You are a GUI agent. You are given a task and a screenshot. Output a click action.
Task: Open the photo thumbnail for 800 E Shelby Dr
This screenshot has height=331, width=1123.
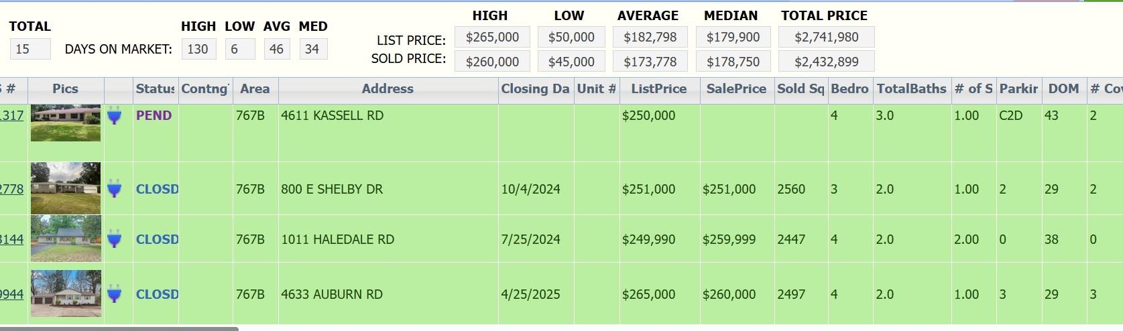66,188
